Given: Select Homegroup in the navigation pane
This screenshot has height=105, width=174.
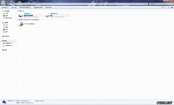Looking at the screenshot, I should 6,36.
